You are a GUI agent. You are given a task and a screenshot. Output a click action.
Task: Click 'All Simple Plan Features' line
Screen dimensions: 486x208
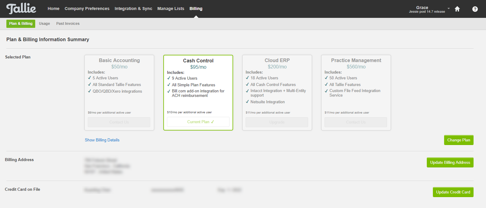193,85
